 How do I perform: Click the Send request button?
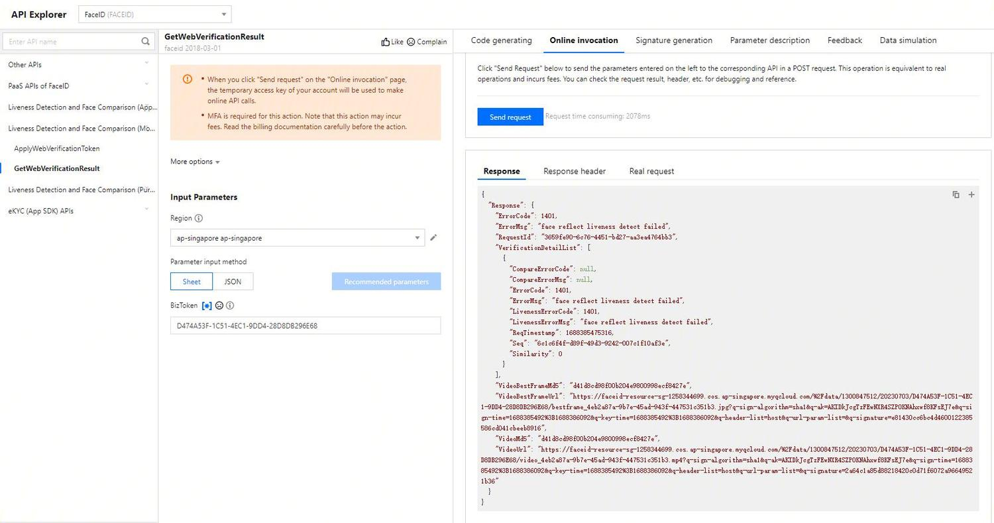pyautogui.click(x=510, y=117)
